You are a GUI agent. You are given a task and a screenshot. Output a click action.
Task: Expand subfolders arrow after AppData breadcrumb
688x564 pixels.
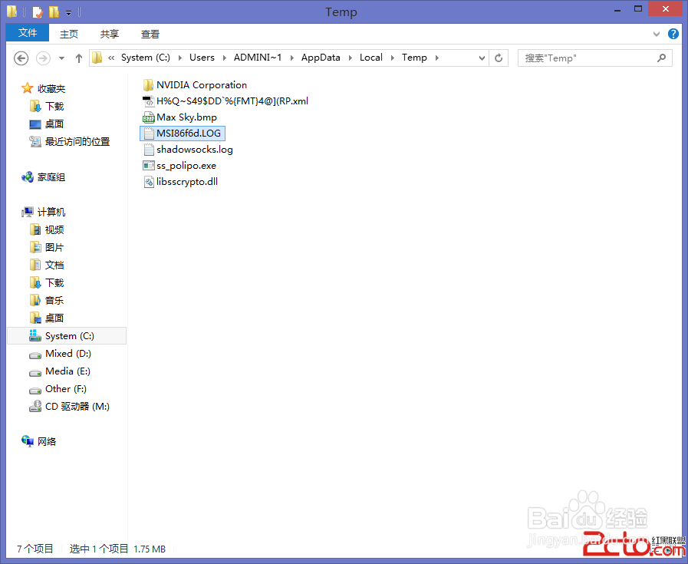pyautogui.click(x=351, y=58)
